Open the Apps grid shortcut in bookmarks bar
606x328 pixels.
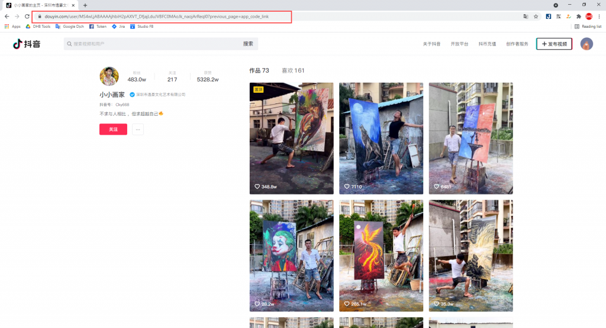[x=12, y=27]
